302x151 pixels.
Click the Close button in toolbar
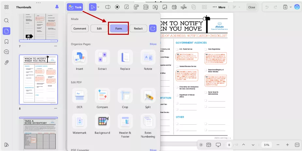(251, 7)
